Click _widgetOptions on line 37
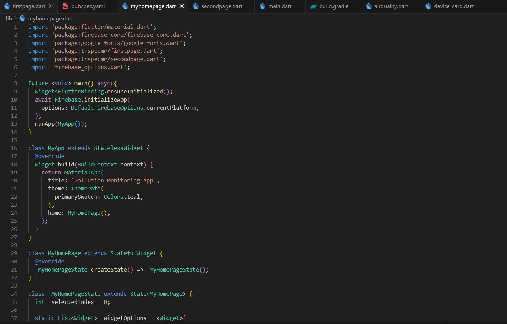This screenshot has height=324, width=507. (x=124, y=318)
